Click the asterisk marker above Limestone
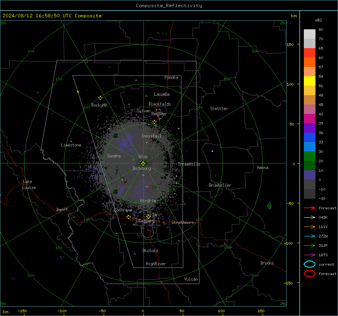This screenshot has width=338, height=316. 71,142
